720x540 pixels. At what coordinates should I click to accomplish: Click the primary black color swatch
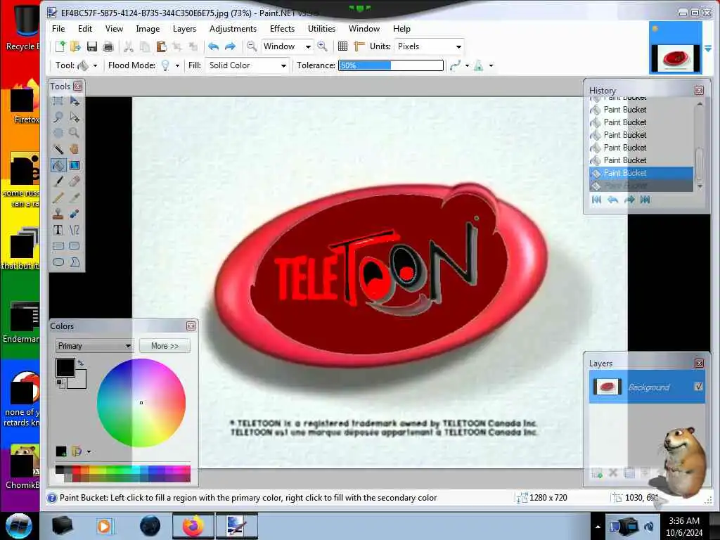65,368
